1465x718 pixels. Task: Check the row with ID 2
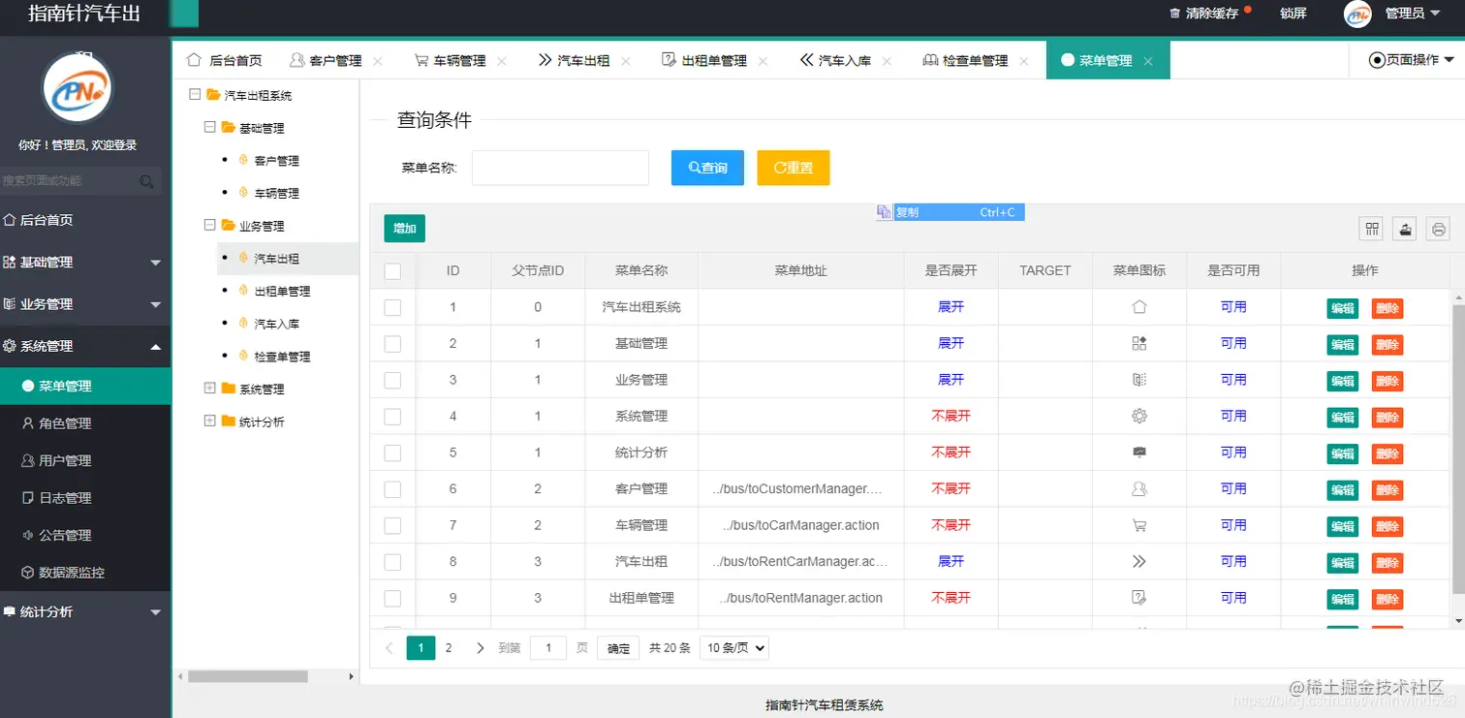(x=392, y=344)
